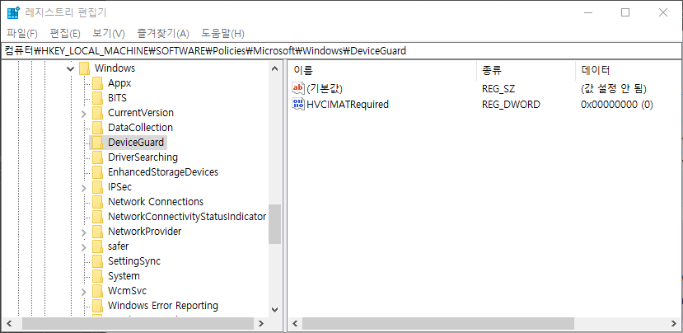Select the (기본값) value name
Image resolution: width=683 pixels, height=333 pixels.
[325, 89]
